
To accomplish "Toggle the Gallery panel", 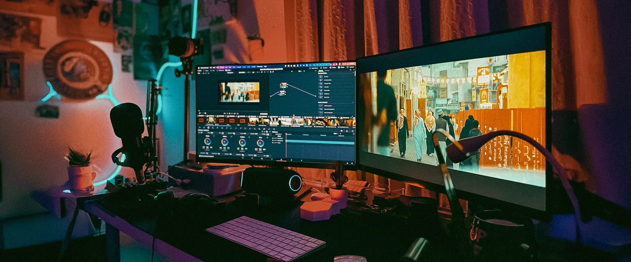I will pos(205,70).
